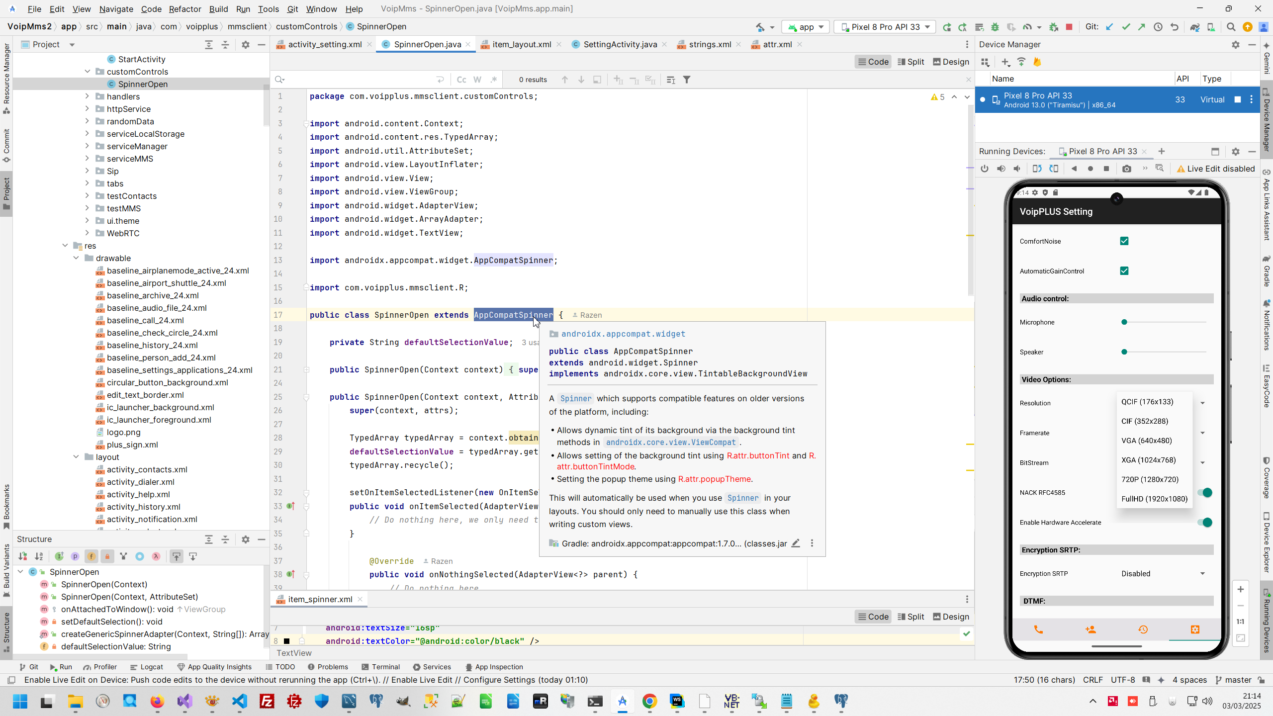
Task: Expand the handlers package folder
Action: click(87, 96)
